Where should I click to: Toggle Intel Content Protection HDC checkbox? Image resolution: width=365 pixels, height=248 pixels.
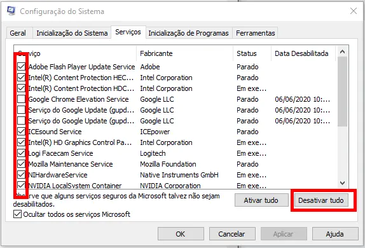coord(21,88)
